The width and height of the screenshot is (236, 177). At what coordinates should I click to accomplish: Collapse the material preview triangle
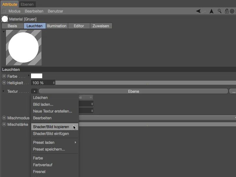click(x=4, y=32)
